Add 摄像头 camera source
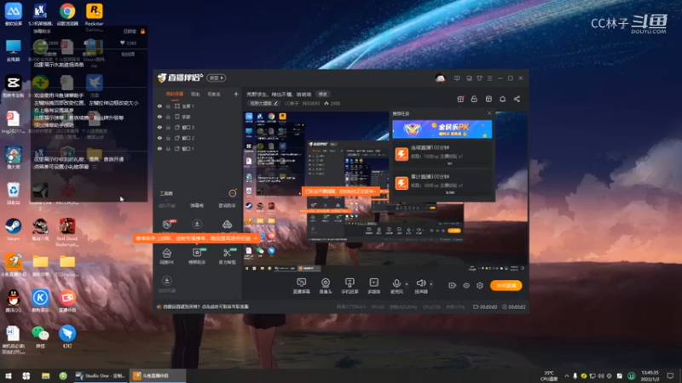 (326, 286)
